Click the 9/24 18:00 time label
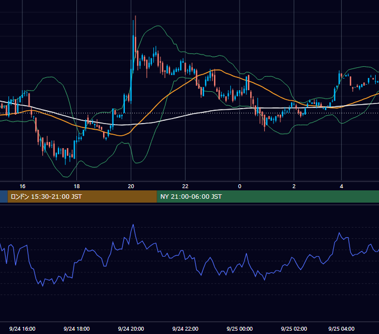This screenshot has height=334, width=379. [76, 328]
